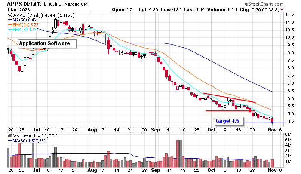
Task: Click the blue horizontal target line at 4.5
Action: 265,122
